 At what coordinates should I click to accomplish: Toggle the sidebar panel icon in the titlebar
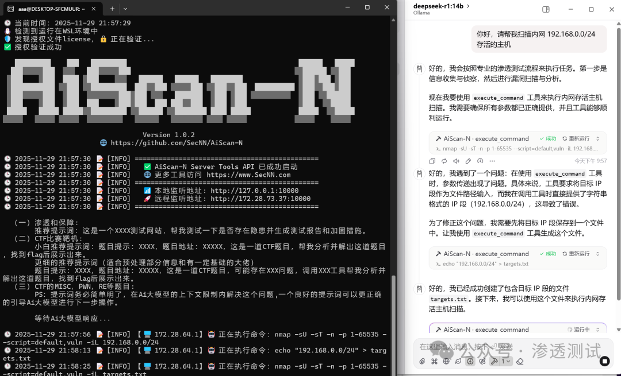pyautogui.click(x=545, y=10)
